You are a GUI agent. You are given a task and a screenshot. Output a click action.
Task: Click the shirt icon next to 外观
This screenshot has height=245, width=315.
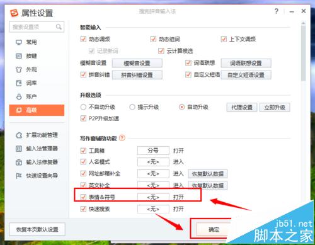(19, 69)
